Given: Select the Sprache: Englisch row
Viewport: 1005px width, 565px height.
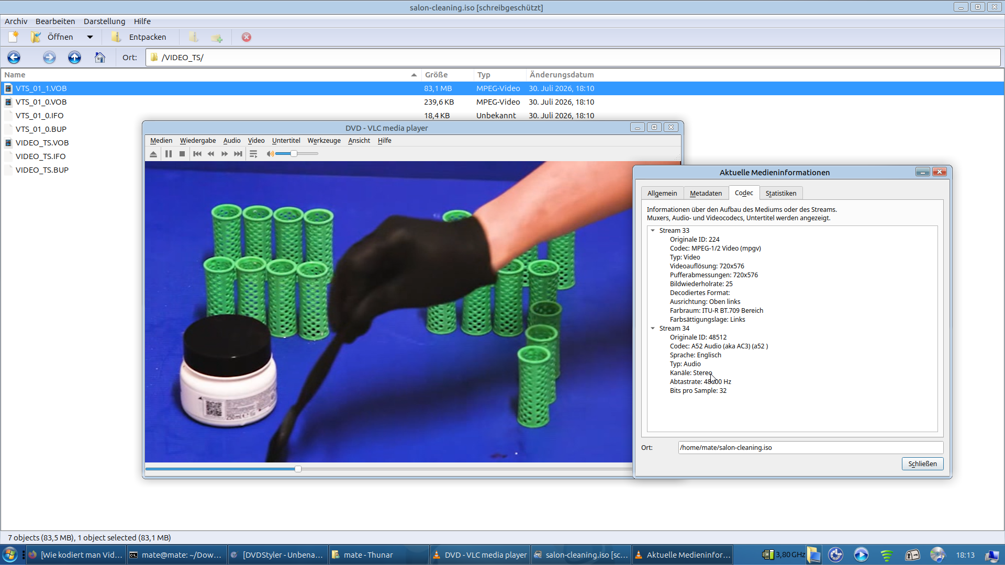Looking at the screenshot, I should [x=695, y=355].
